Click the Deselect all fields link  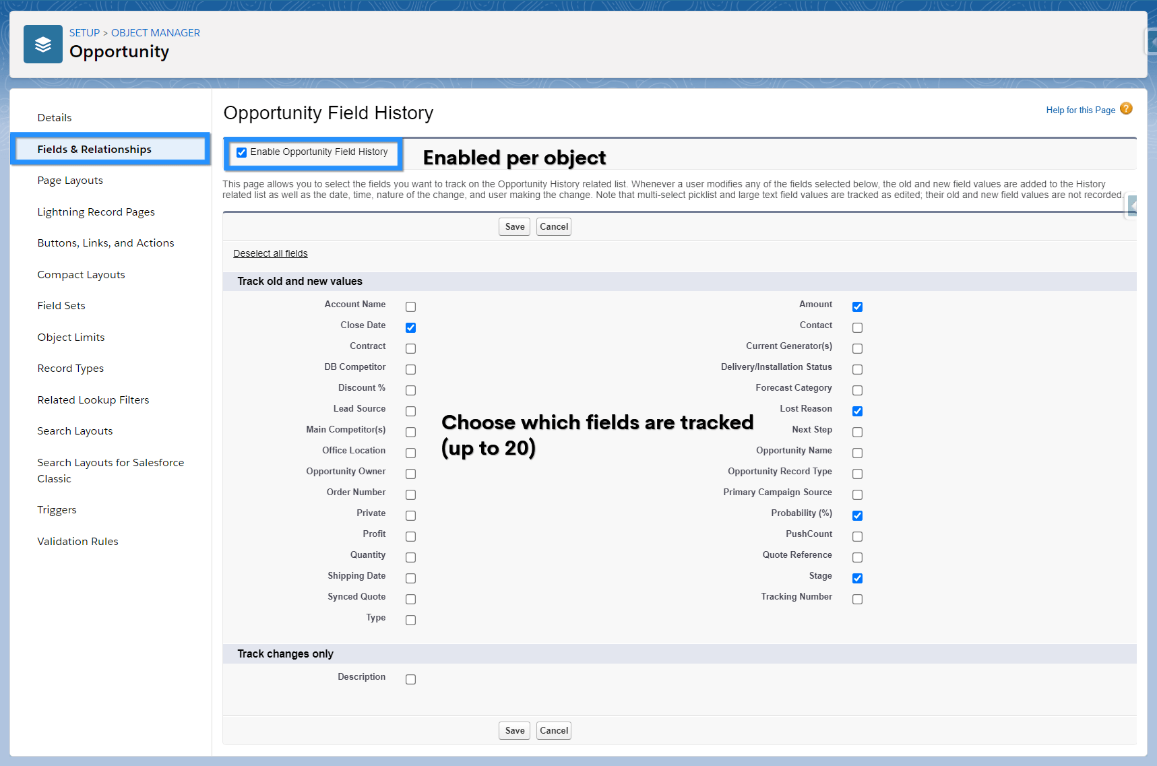tap(270, 253)
